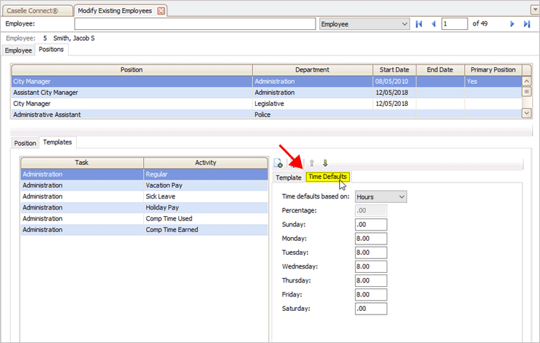Viewport: 540px width, 343px height.
Task: Close the Modify Existing Employees tab
Action: (x=161, y=10)
